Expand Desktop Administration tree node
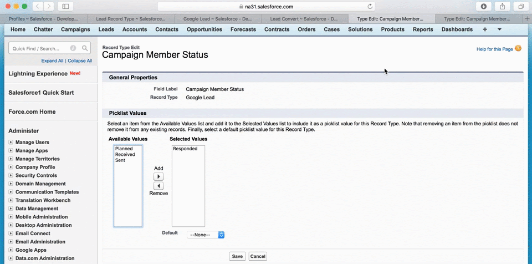 11,225
